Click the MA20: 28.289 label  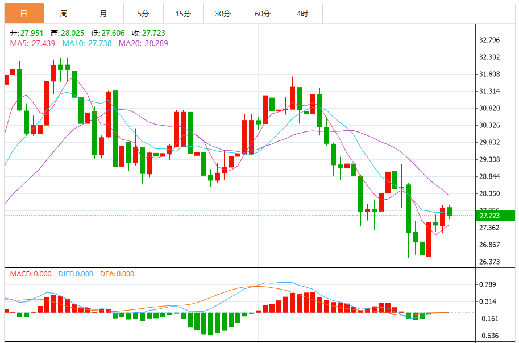click(x=143, y=43)
